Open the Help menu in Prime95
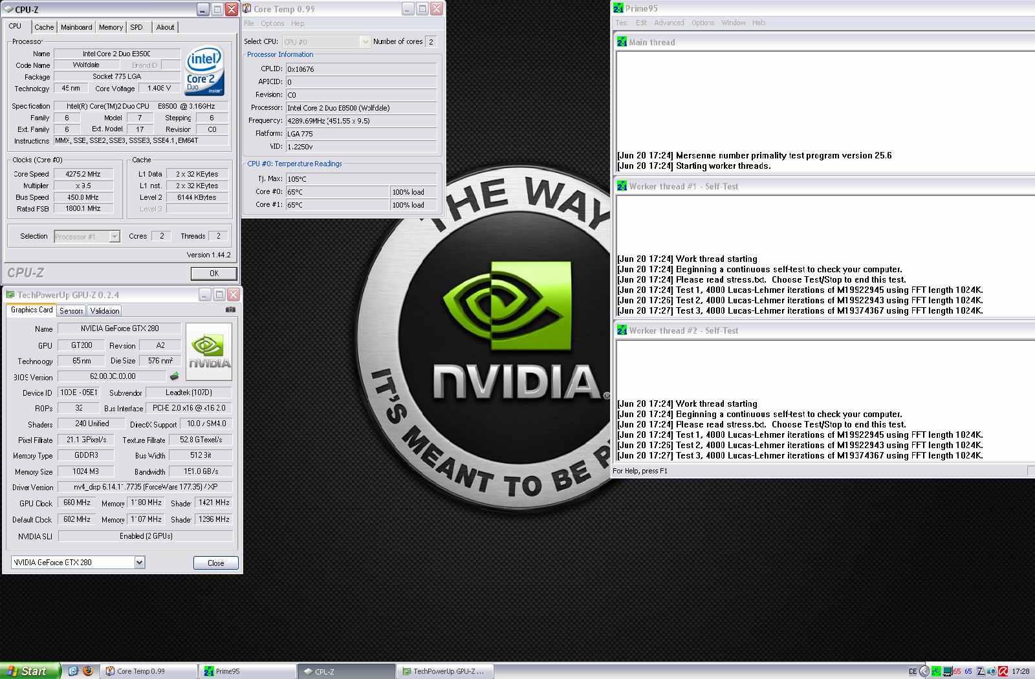The height and width of the screenshot is (679, 1035). pos(759,23)
